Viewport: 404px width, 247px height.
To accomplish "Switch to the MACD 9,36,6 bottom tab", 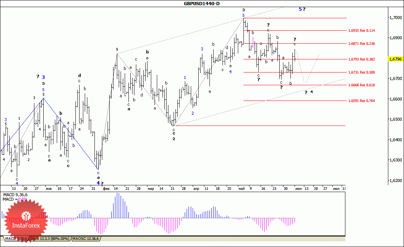I will (16, 239).
